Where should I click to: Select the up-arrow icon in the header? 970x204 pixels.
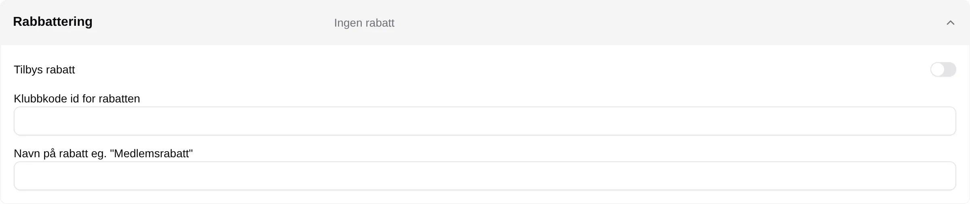point(951,23)
